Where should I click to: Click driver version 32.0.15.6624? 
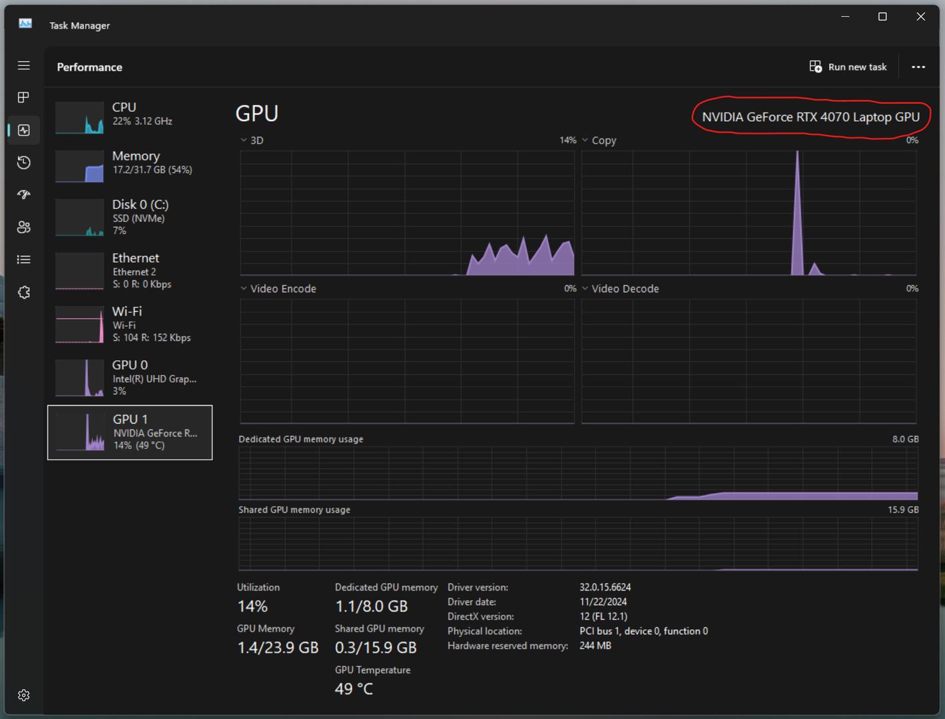pyautogui.click(x=605, y=587)
